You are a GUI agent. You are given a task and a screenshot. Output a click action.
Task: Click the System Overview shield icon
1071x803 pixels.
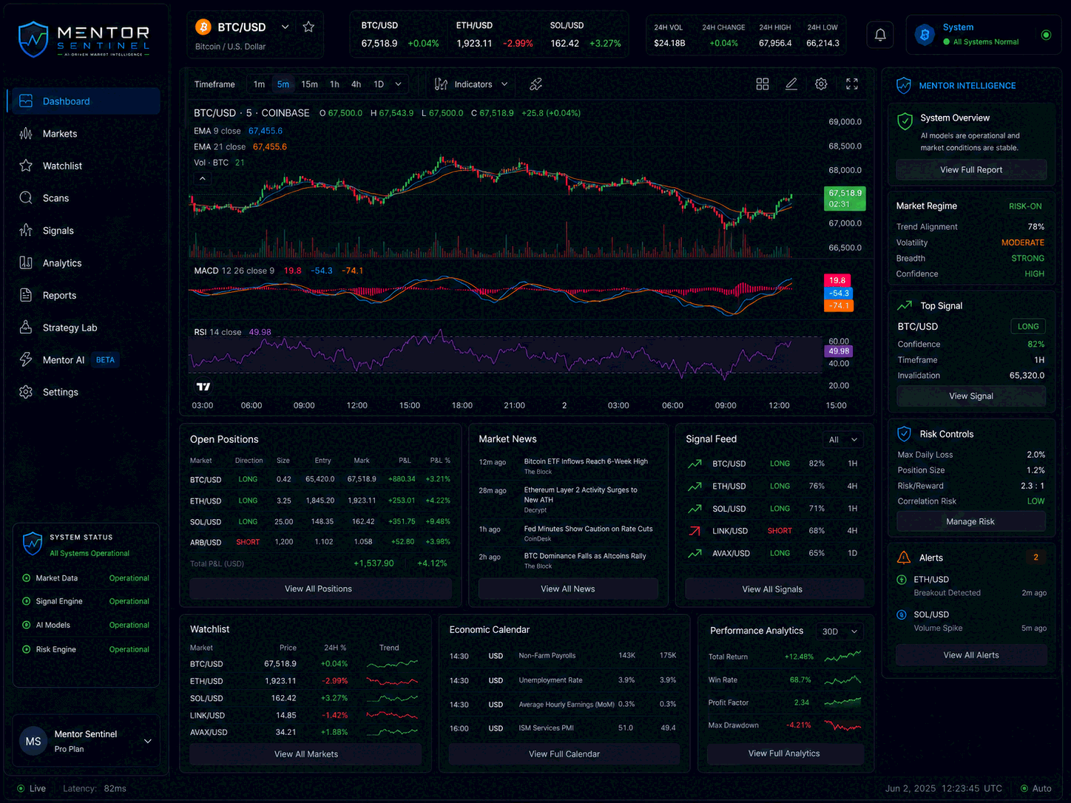click(x=905, y=121)
